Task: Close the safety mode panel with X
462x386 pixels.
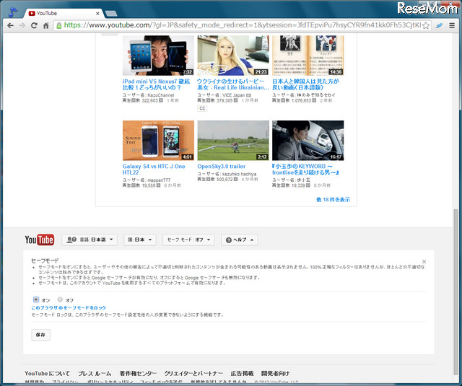Action: pos(424,262)
